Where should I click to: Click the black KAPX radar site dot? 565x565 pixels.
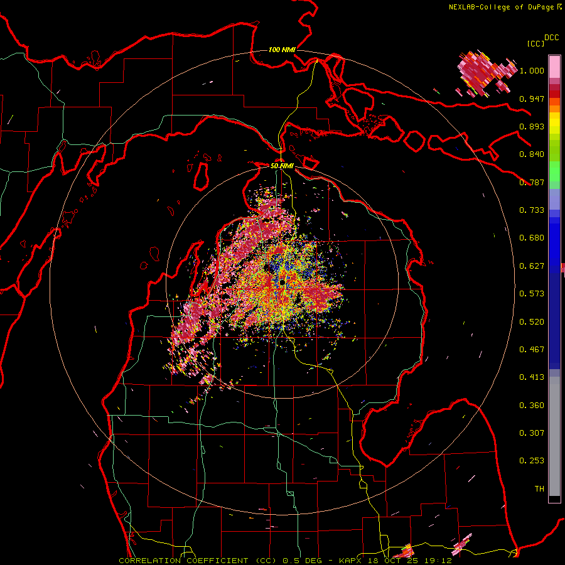pyautogui.click(x=282, y=282)
